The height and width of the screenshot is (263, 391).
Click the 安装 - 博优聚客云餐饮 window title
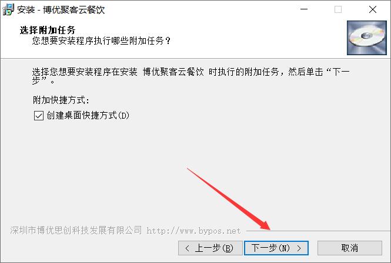(x=61, y=10)
